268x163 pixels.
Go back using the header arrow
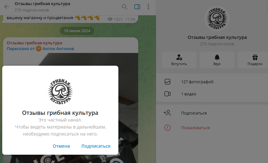(7, 7)
